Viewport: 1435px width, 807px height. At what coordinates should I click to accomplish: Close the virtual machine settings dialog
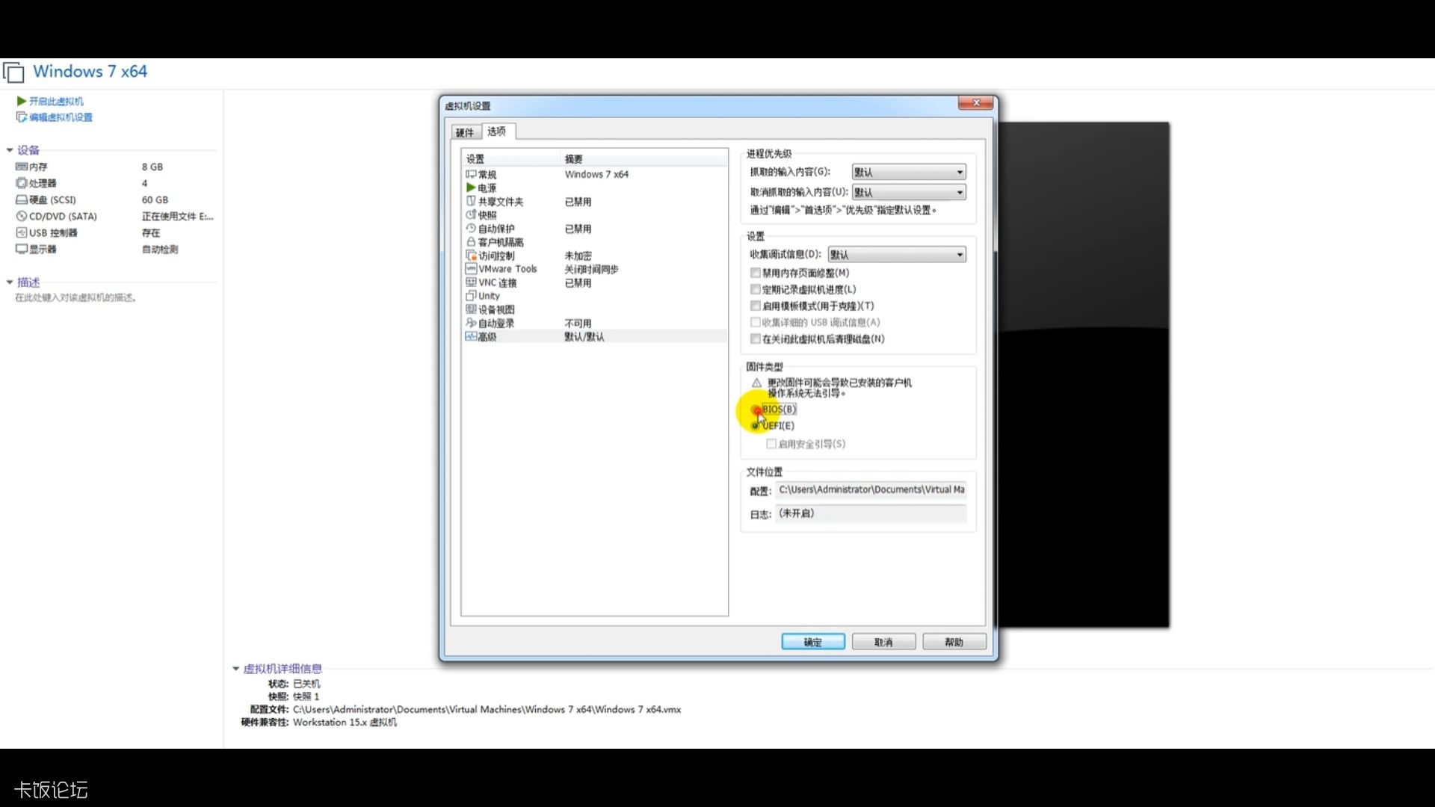click(976, 103)
